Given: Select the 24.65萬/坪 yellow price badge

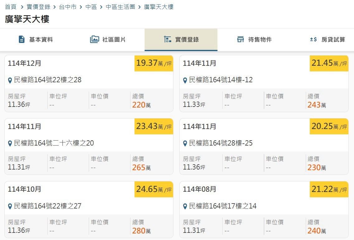Looking at the screenshot, I should pyautogui.click(x=154, y=189).
